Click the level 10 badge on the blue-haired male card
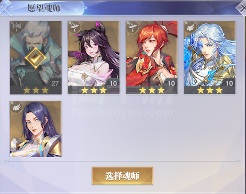 tap(229, 83)
